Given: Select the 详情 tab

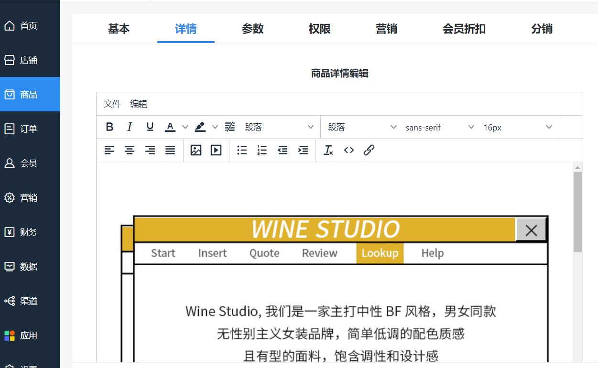Looking at the screenshot, I should [186, 29].
